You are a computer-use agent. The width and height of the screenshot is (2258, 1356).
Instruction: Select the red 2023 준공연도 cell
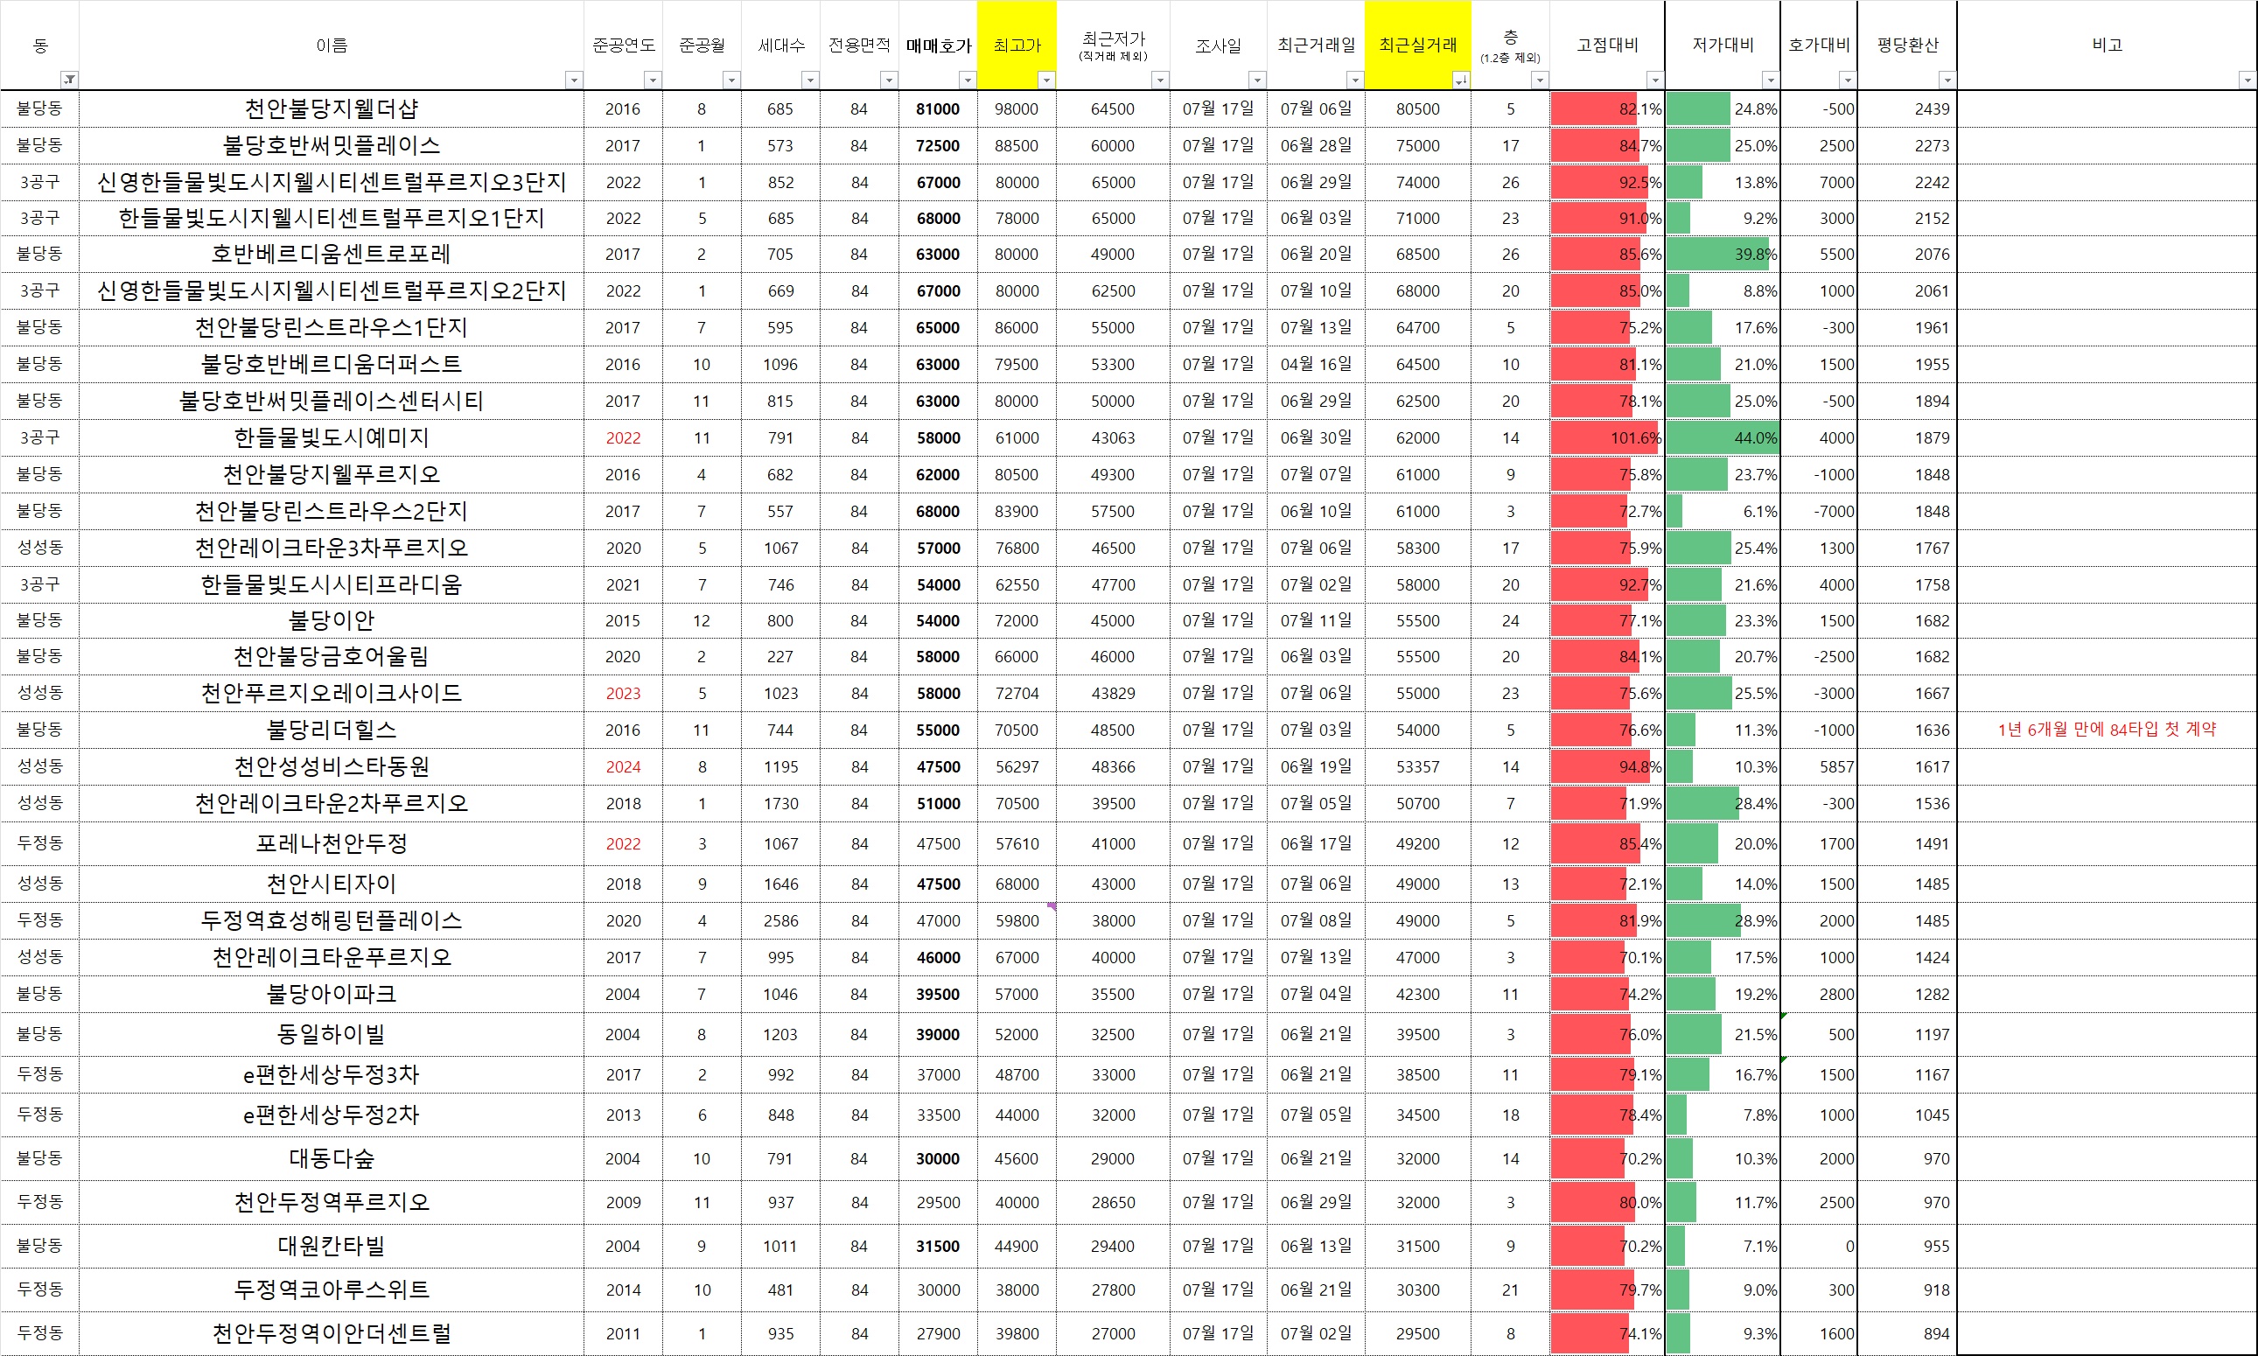(623, 694)
